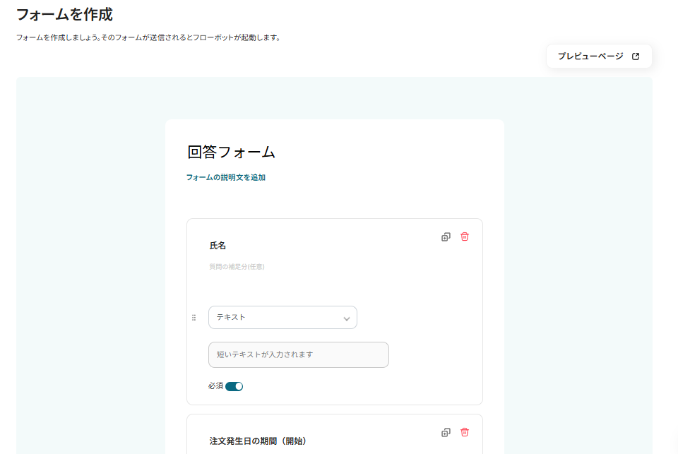Delete the 氏名 question with trash icon
Screen dimensions: 678x454
[x=465, y=237]
